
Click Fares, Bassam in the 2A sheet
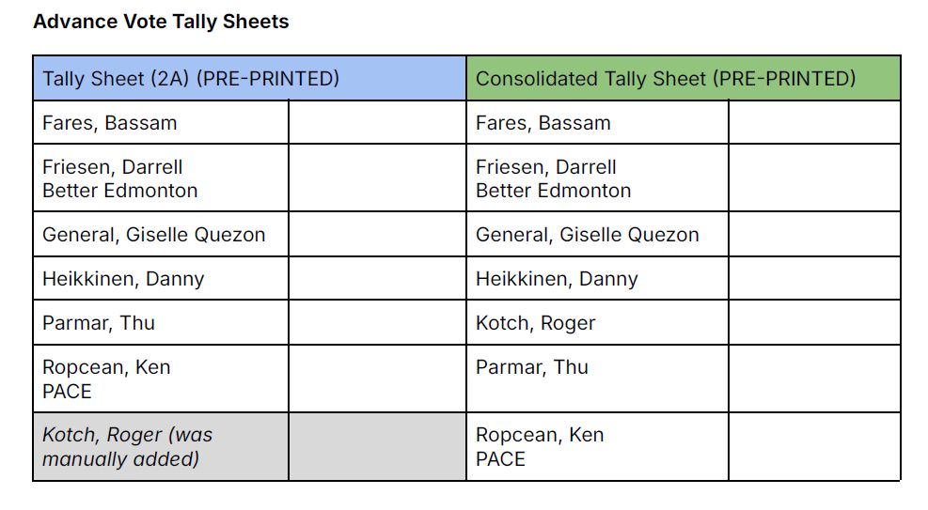coord(109,123)
